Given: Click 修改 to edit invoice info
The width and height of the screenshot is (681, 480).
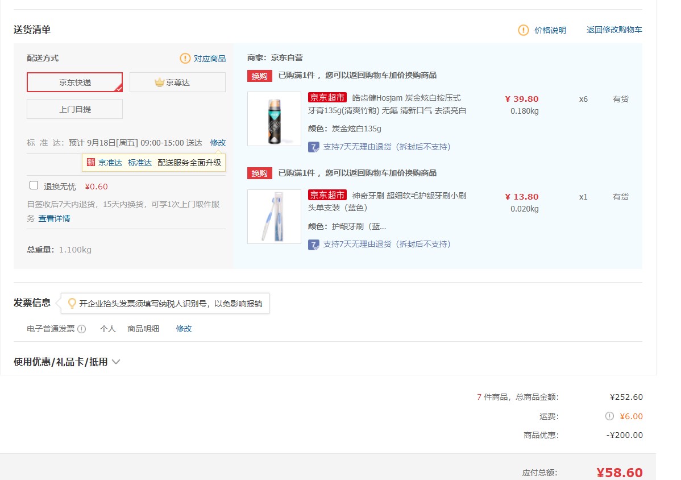Looking at the screenshot, I should [x=184, y=329].
